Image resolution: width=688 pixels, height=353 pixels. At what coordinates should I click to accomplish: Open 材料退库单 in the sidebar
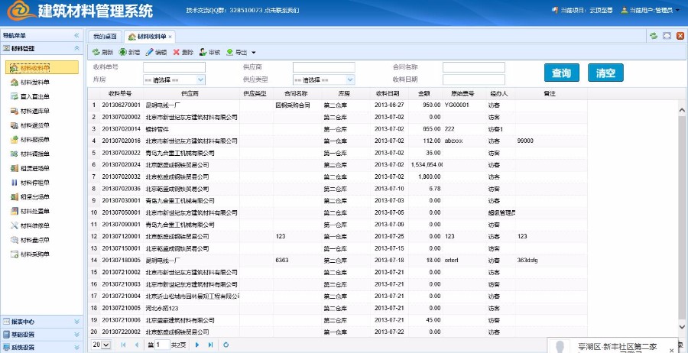pos(30,111)
